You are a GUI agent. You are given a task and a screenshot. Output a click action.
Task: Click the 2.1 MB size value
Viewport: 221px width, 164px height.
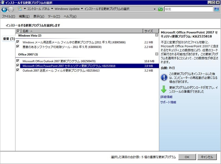click(x=148, y=42)
